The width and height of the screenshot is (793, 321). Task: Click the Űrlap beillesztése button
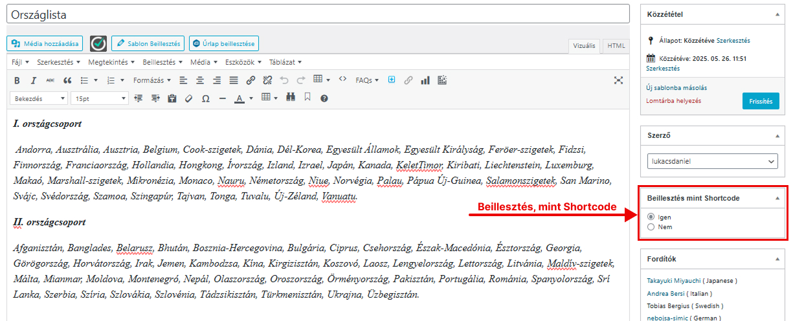point(224,43)
